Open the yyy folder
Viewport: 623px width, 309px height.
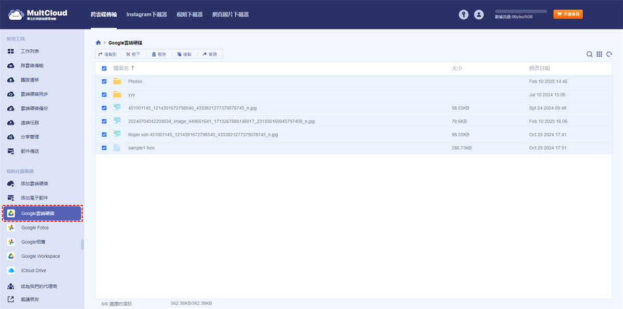pyautogui.click(x=131, y=95)
